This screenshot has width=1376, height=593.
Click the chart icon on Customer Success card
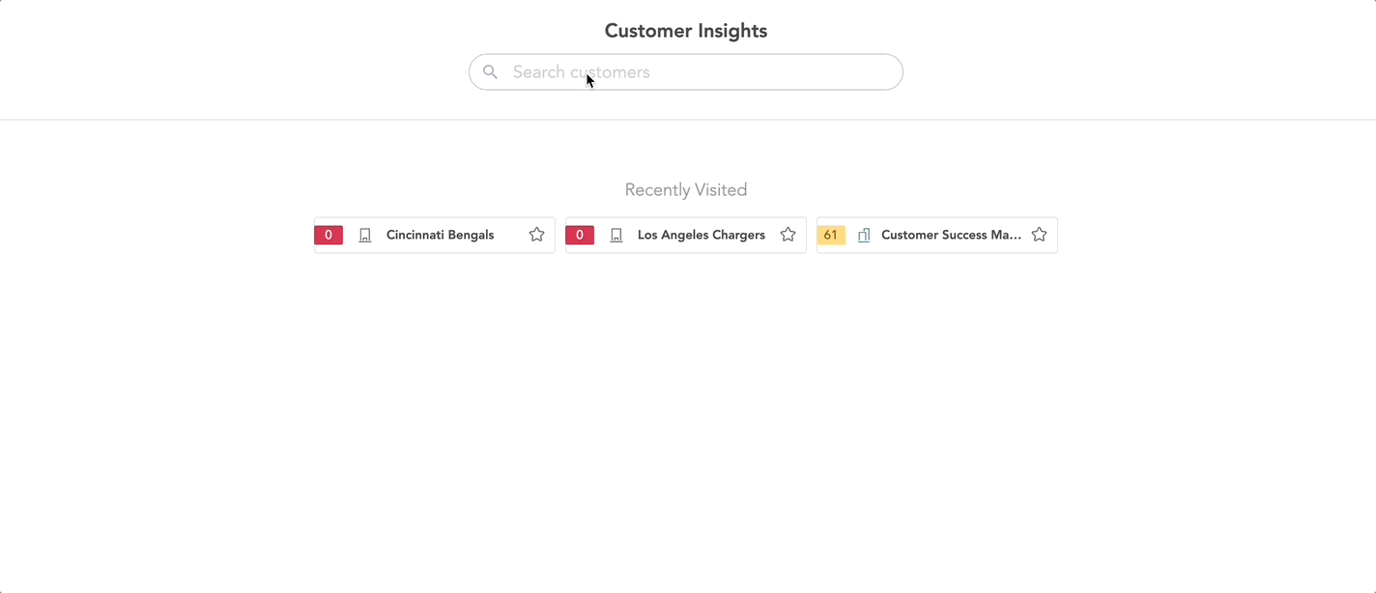pyautogui.click(x=864, y=235)
